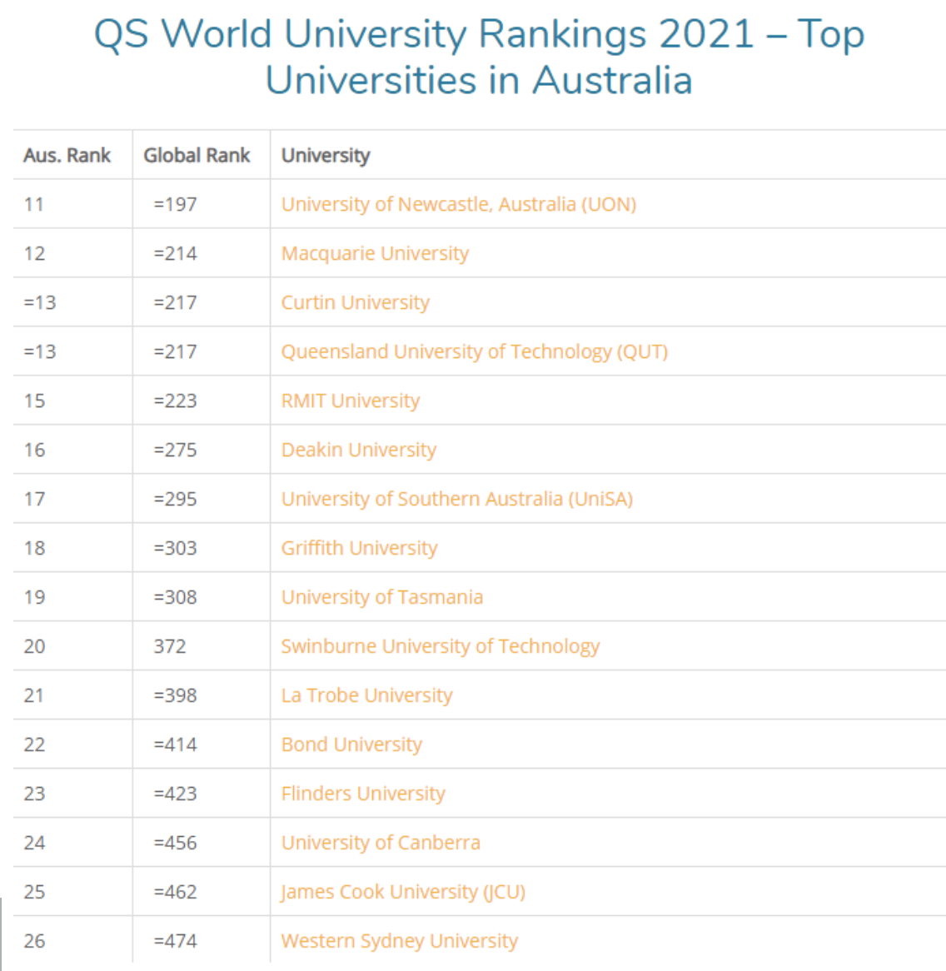The height and width of the screenshot is (971, 946).
Task: Select the Aus. Rank column header
Action: 67,155
